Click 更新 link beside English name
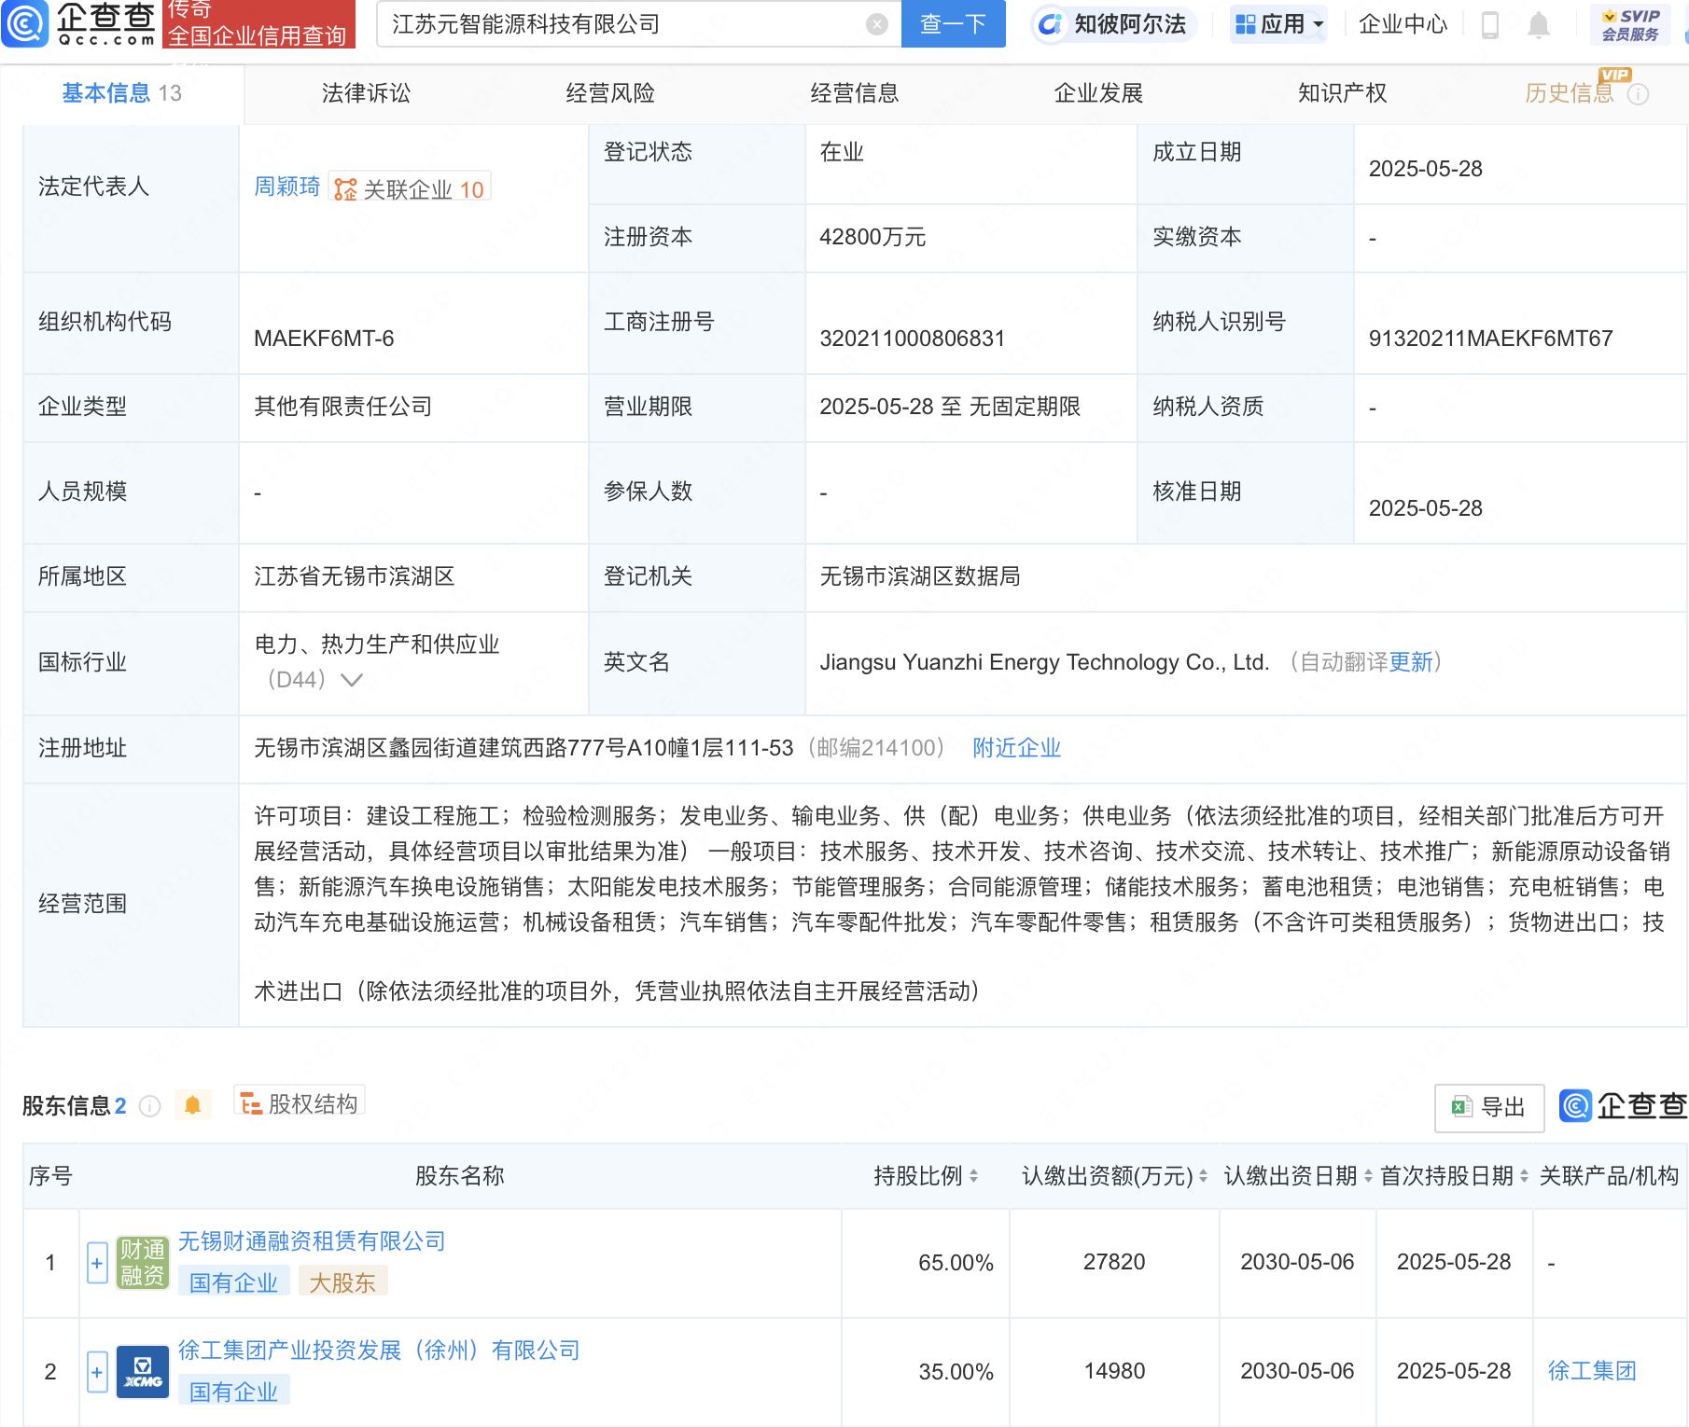 click(1411, 662)
